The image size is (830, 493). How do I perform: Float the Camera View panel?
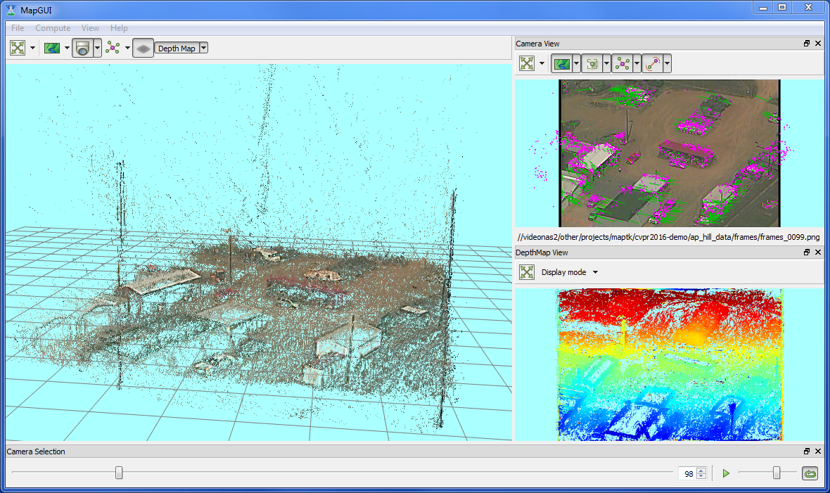point(807,44)
